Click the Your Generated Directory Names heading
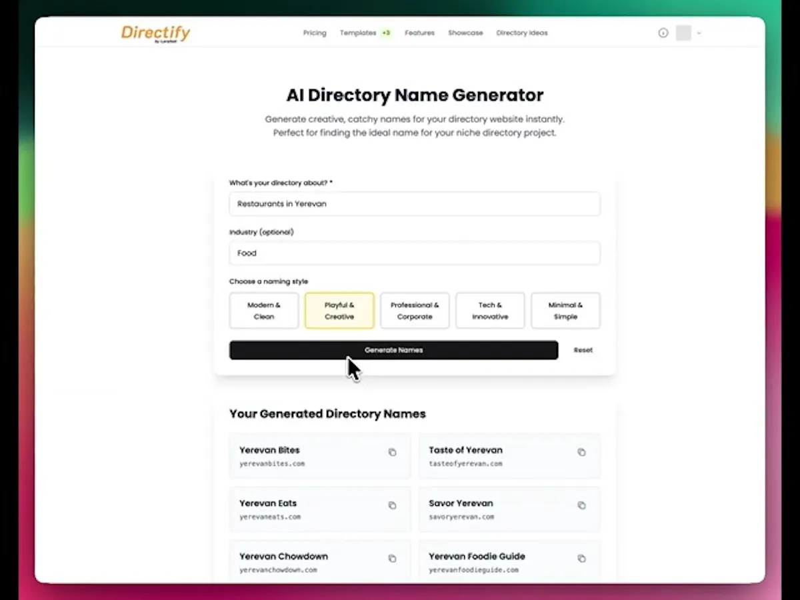 pyautogui.click(x=327, y=414)
